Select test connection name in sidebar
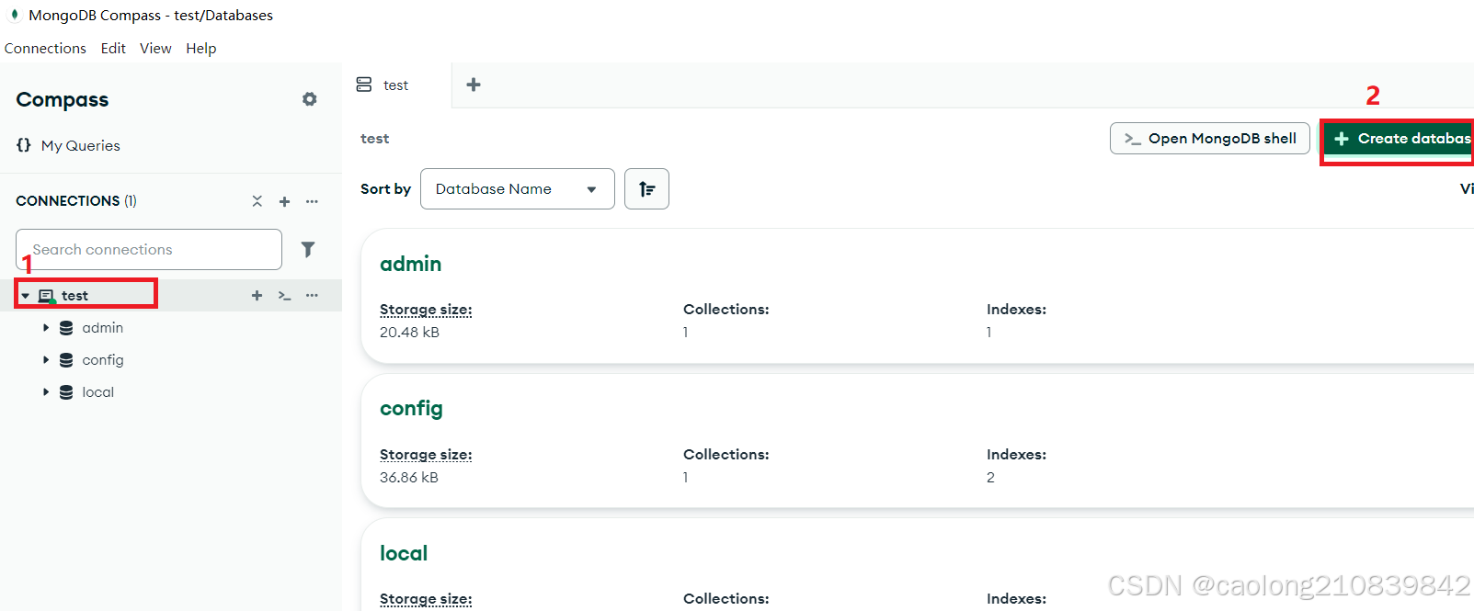 pos(75,296)
